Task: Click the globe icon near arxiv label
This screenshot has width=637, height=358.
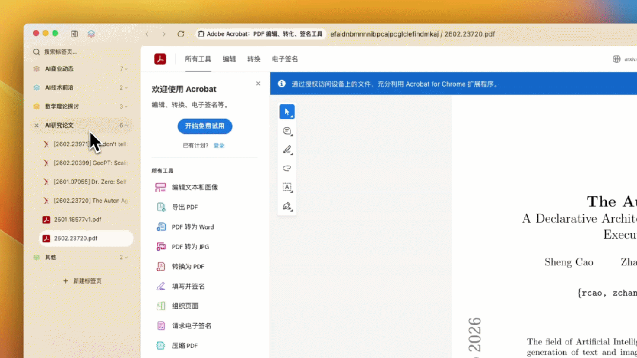Action: point(617,59)
